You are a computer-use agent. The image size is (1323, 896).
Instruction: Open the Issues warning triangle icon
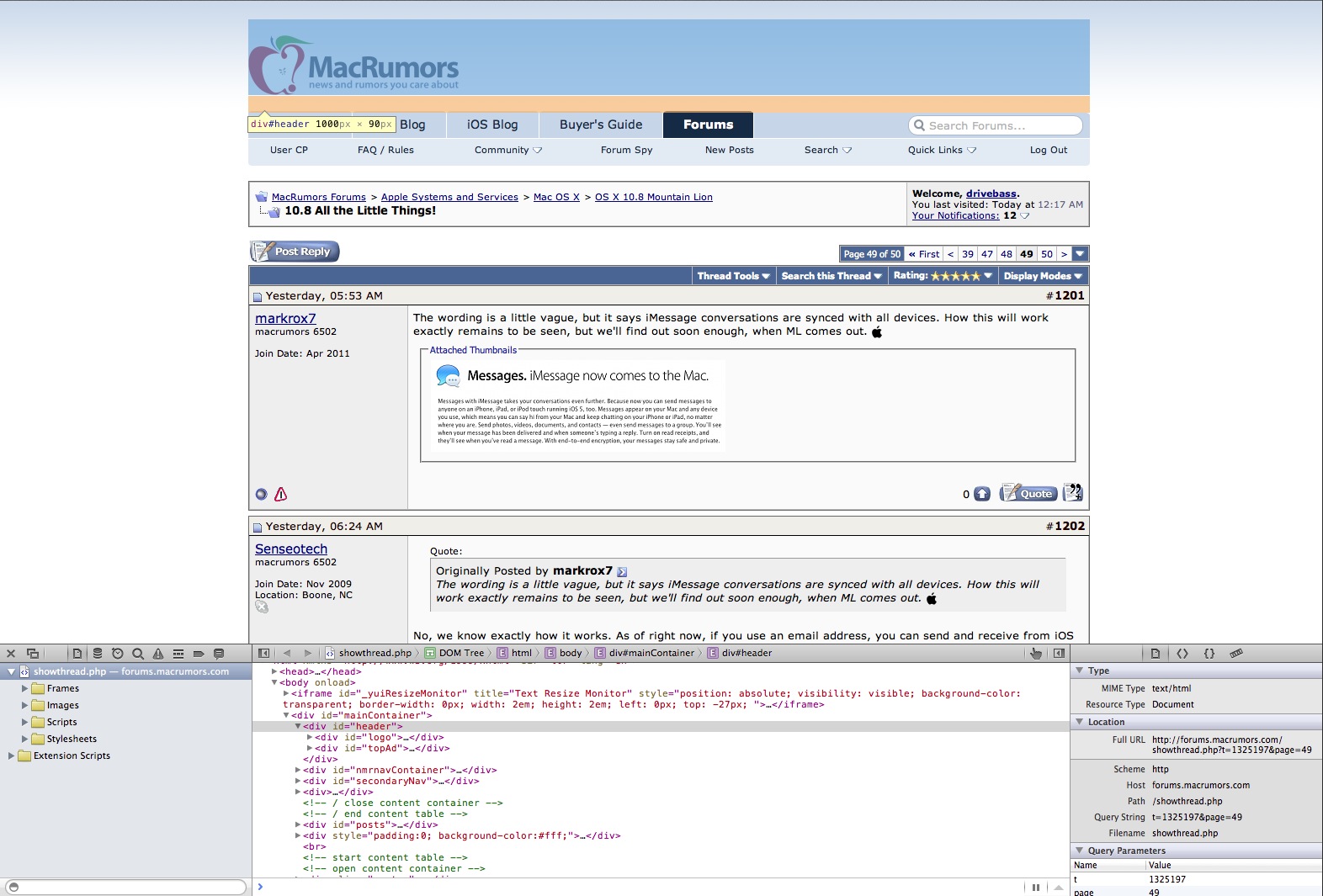[x=158, y=654]
